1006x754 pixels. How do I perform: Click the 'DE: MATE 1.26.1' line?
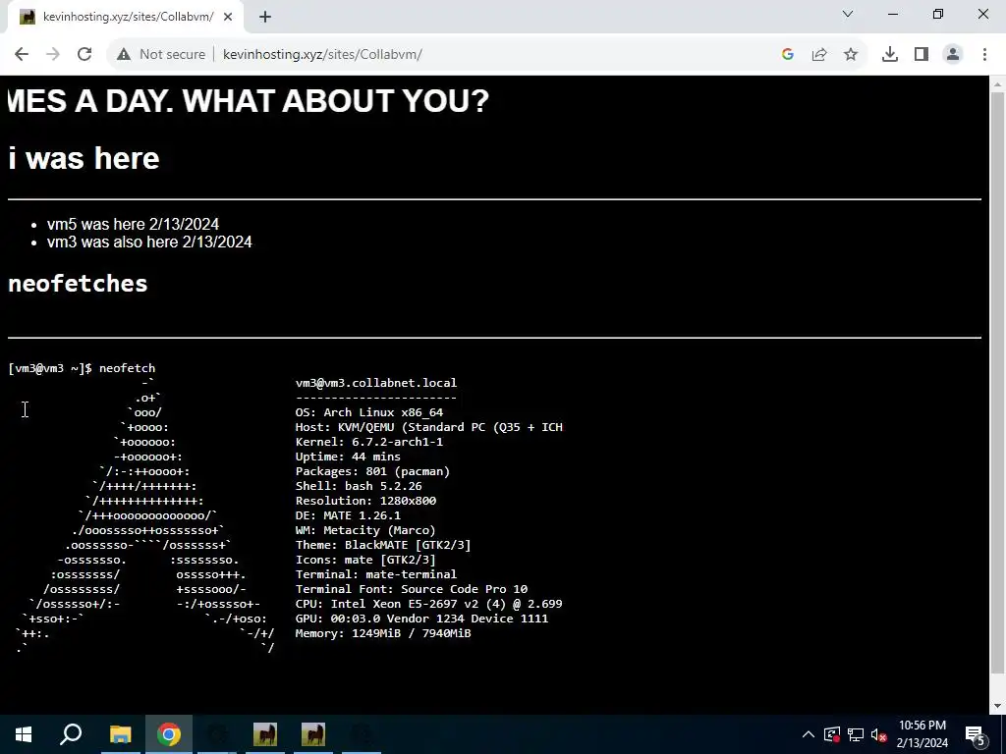348,515
